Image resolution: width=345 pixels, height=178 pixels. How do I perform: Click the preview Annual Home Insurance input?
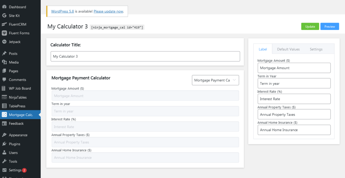145,157
